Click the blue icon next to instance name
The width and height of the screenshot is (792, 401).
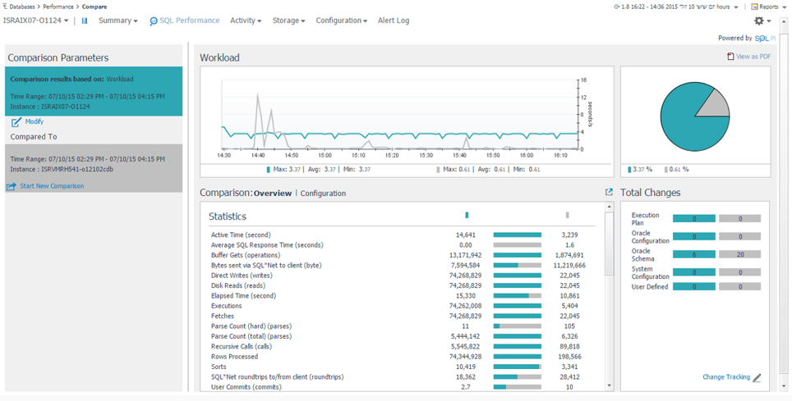click(x=84, y=21)
